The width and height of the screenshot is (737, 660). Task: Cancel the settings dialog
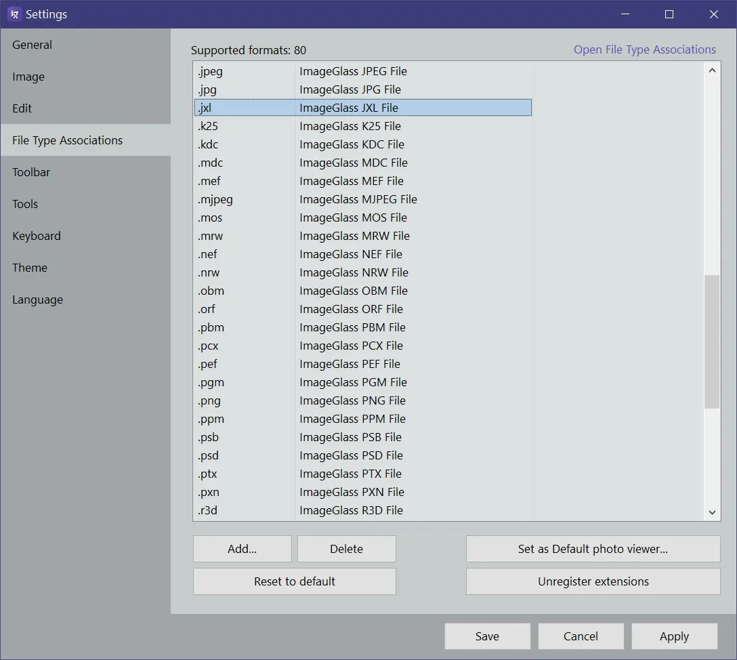coord(581,636)
